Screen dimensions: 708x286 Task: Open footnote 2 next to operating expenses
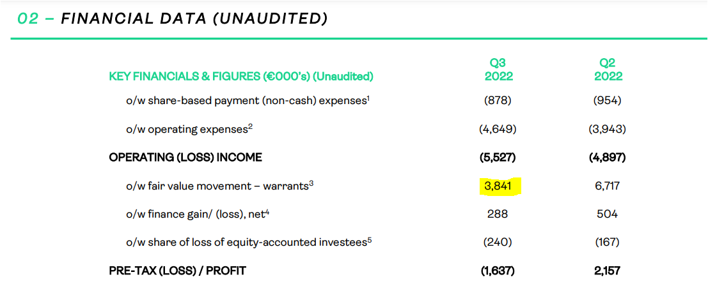coord(251,126)
